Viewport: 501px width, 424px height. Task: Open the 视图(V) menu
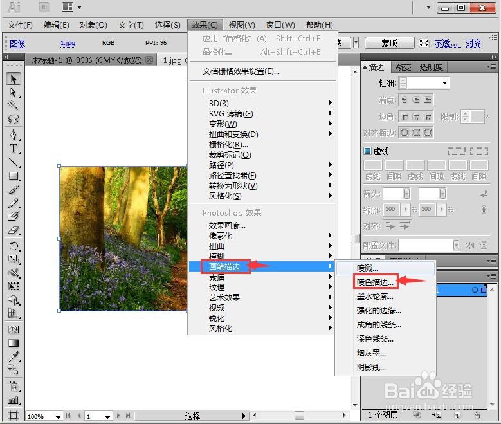point(242,24)
